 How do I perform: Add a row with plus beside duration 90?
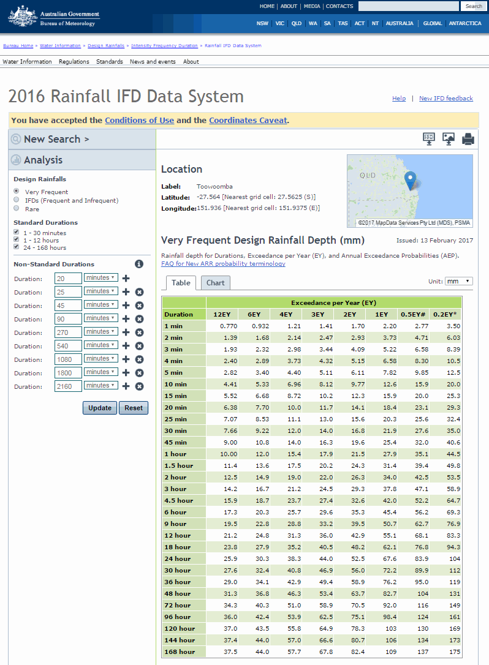click(x=126, y=319)
